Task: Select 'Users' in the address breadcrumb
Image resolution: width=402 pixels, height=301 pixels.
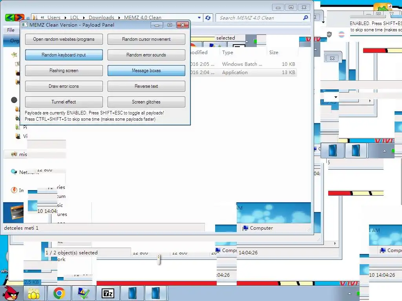Action: point(54,17)
